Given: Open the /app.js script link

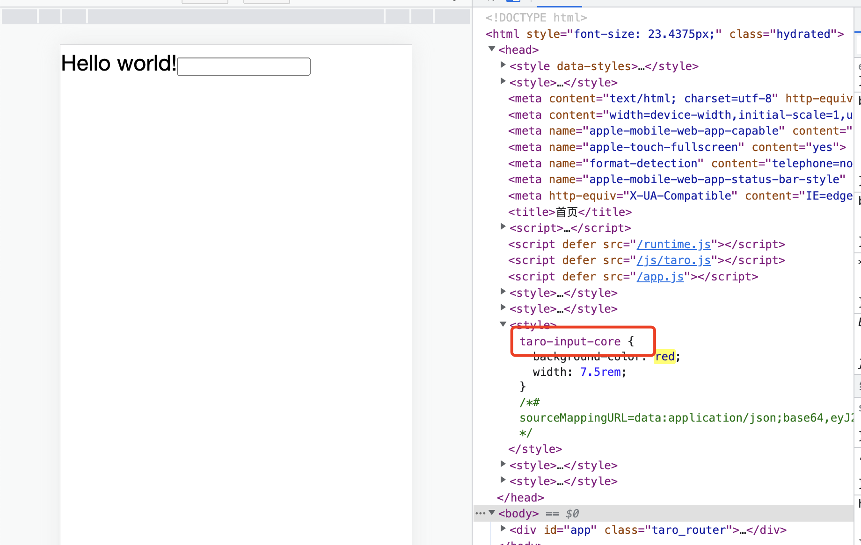Looking at the screenshot, I should click(660, 276).
